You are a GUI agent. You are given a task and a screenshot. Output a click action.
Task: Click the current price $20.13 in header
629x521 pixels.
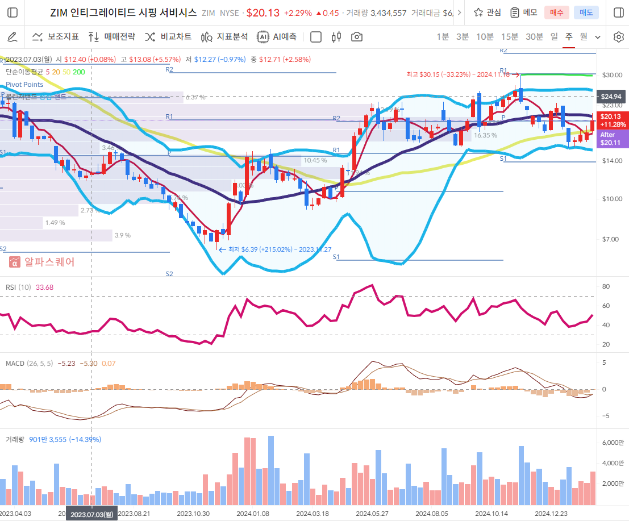263,13
